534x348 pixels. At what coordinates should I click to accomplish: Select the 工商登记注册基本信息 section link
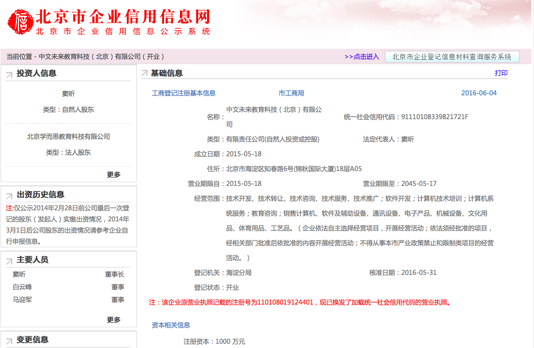coord(184,93)
